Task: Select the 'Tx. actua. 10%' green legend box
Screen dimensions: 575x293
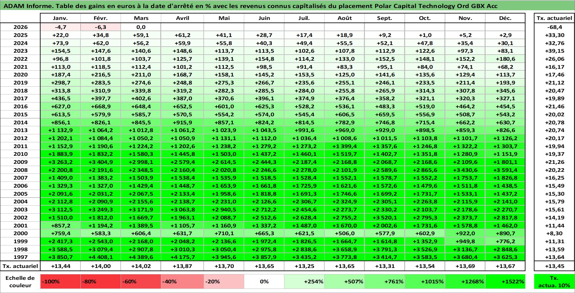Action: point(554,281)
